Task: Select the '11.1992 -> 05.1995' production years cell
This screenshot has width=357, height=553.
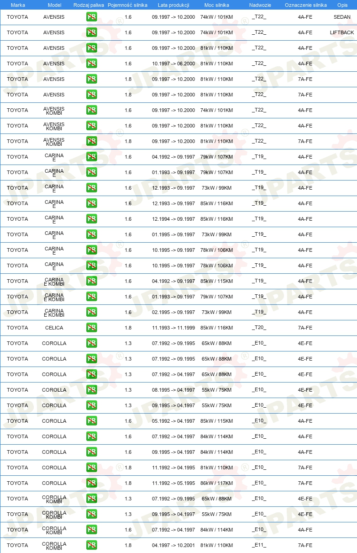Action: pos(173,483)
